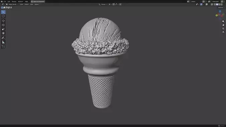
Task: Open the Global orientation dropdown
Action: [103, 4]
